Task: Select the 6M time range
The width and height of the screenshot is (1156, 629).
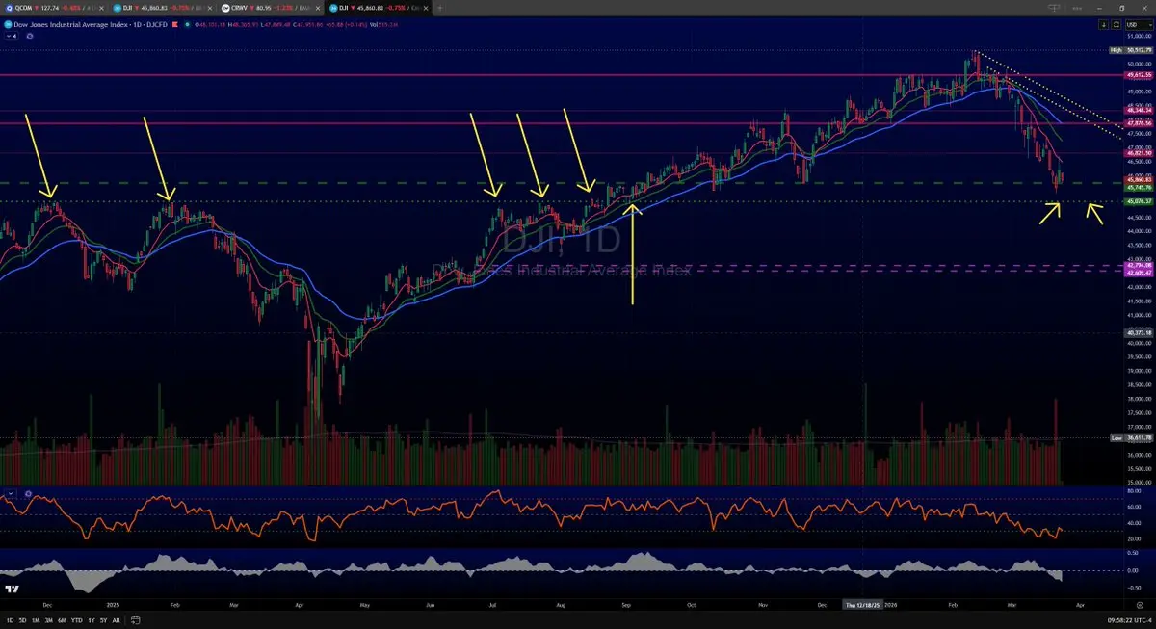Action: (x=62, y=620)
